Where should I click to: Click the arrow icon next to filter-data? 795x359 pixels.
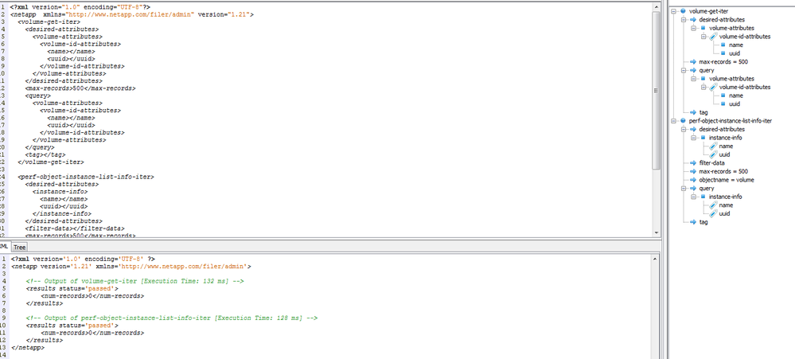[x=693, y=162]
